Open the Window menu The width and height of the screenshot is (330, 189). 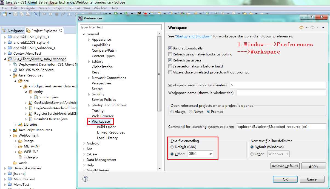pyautogui.click(x=100, y=8)
